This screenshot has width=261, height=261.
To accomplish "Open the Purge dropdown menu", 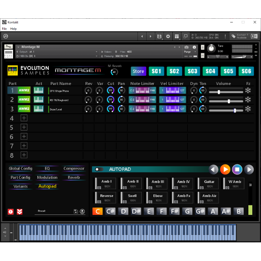I will coord(190,52).
